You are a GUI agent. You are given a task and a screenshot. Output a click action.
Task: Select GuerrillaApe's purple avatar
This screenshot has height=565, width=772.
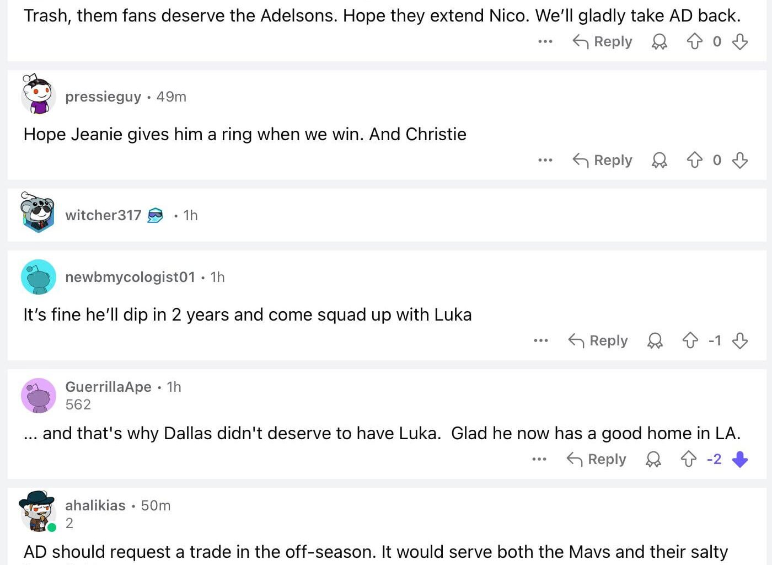[37, 395]
